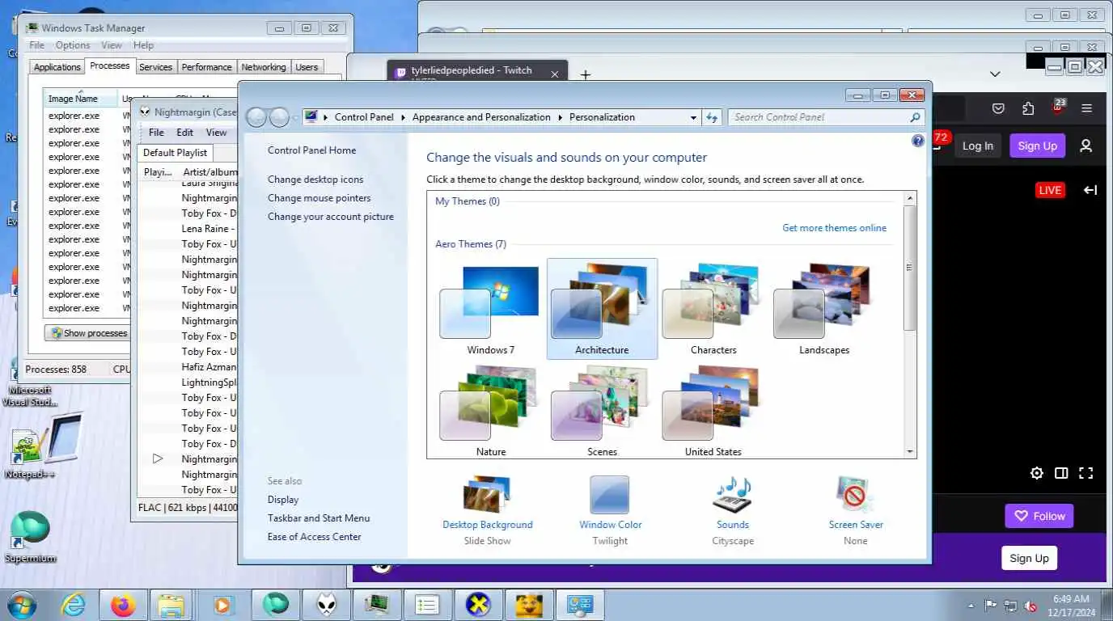
Task: Show hidden tray icons arrow
Action: 971,606
